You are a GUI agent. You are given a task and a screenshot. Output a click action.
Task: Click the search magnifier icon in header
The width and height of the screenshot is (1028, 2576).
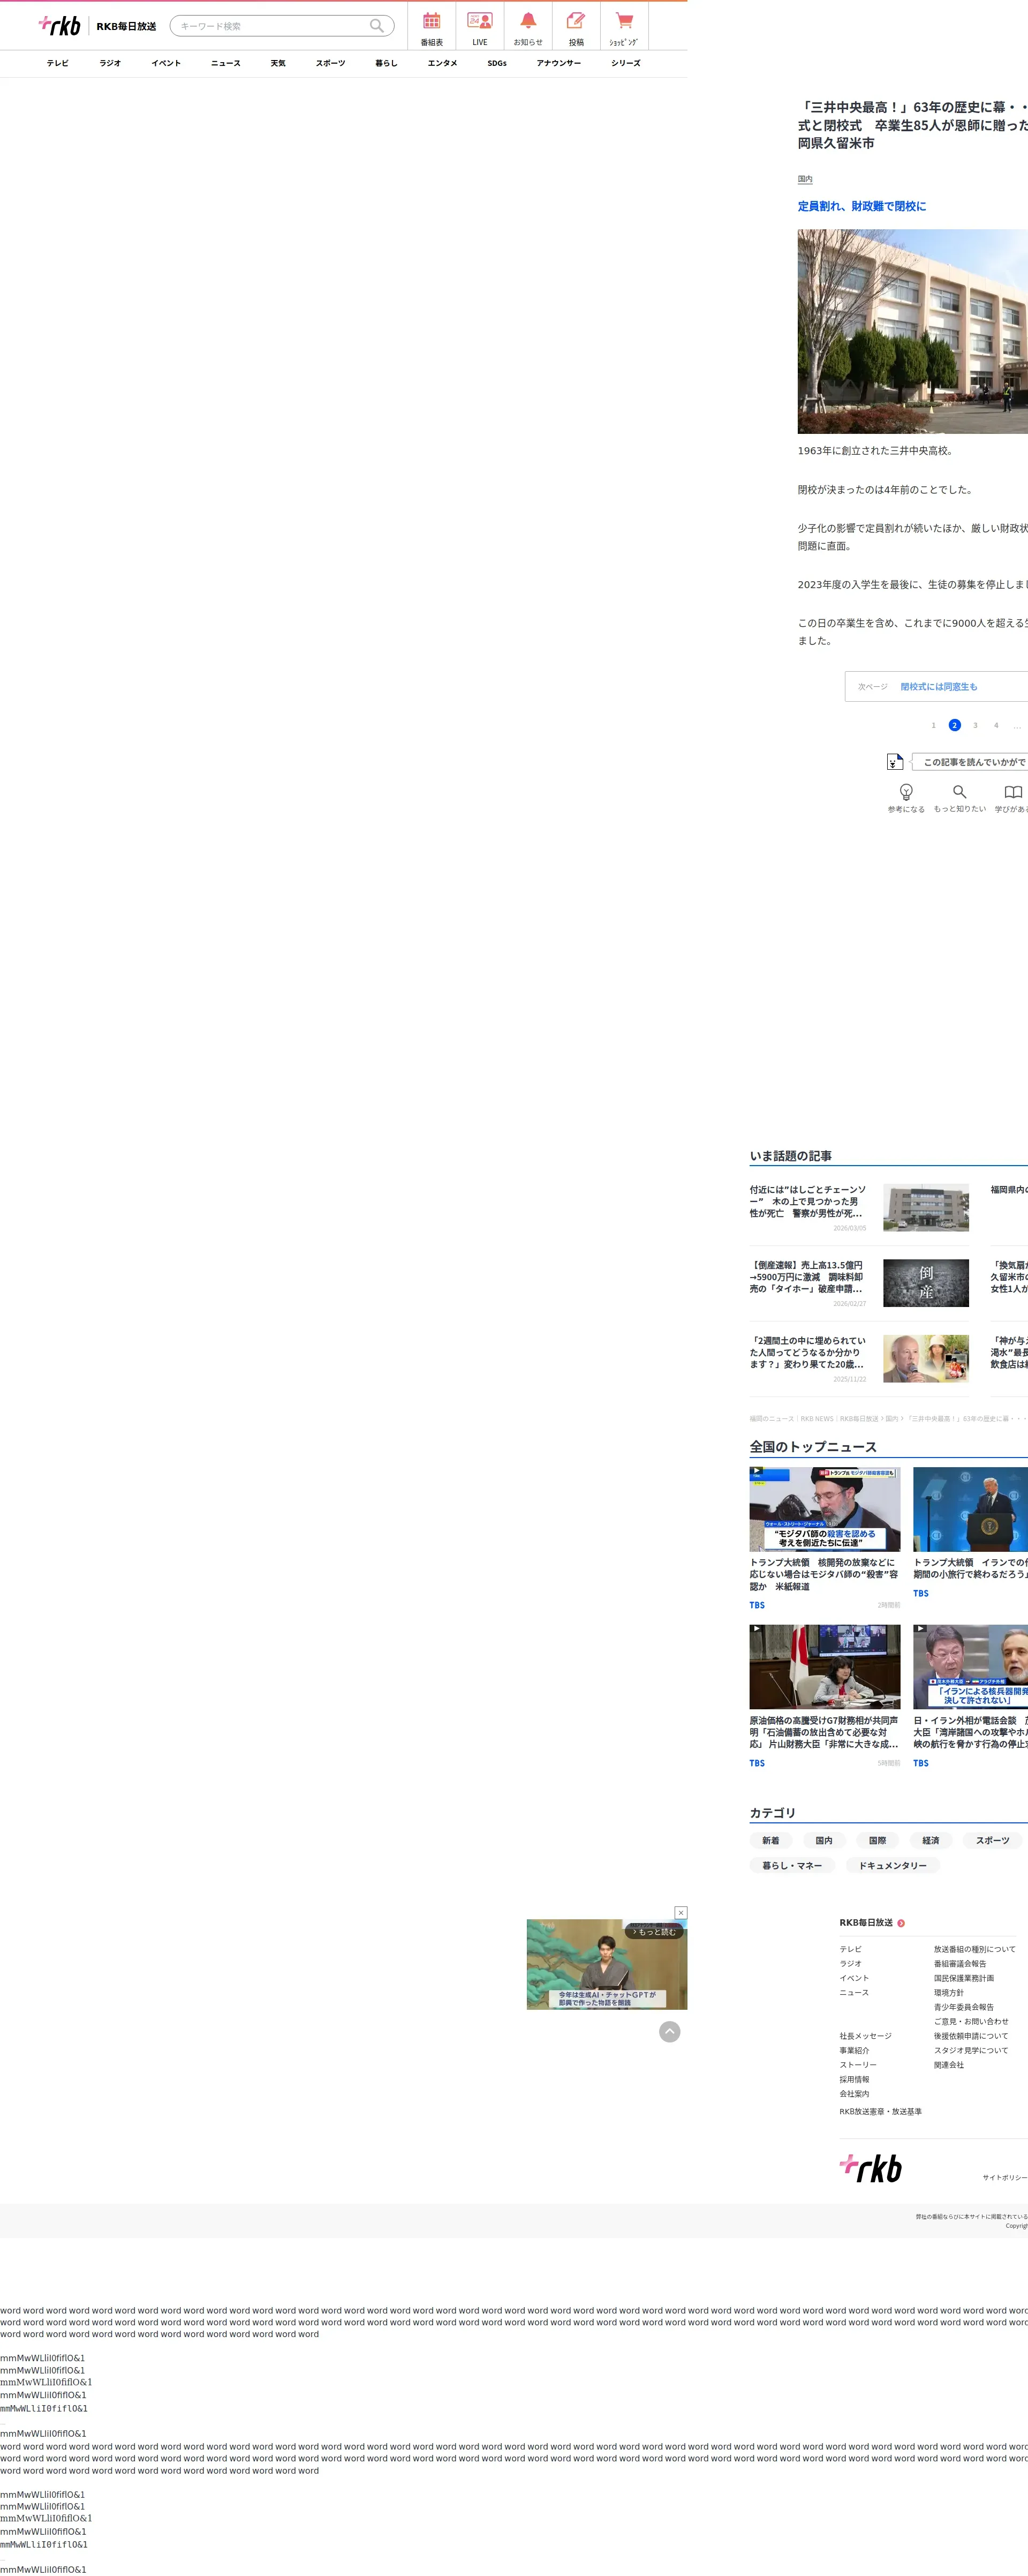click(x=377, y=26)
